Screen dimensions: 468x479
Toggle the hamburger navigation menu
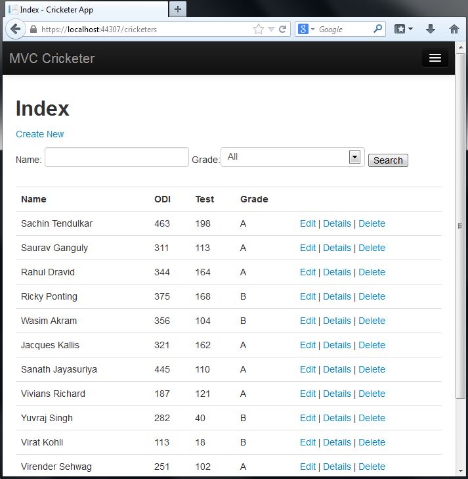[435, 58]
